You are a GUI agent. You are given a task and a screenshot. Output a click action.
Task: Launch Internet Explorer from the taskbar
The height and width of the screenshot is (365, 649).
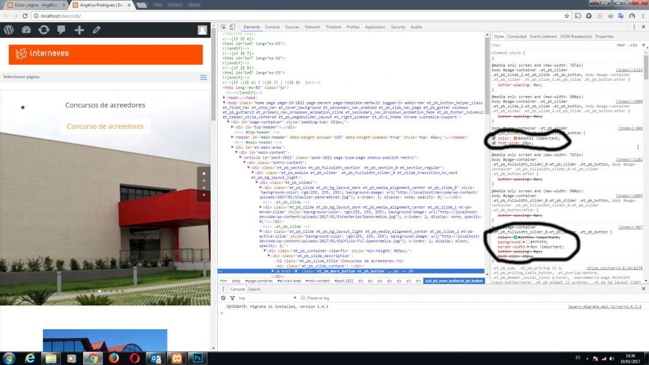[x=30, y=358]
